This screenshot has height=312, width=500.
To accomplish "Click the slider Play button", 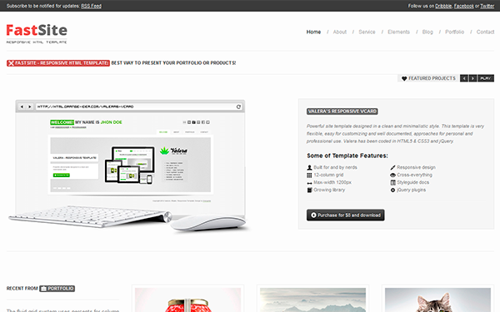I will pos(486,78).
